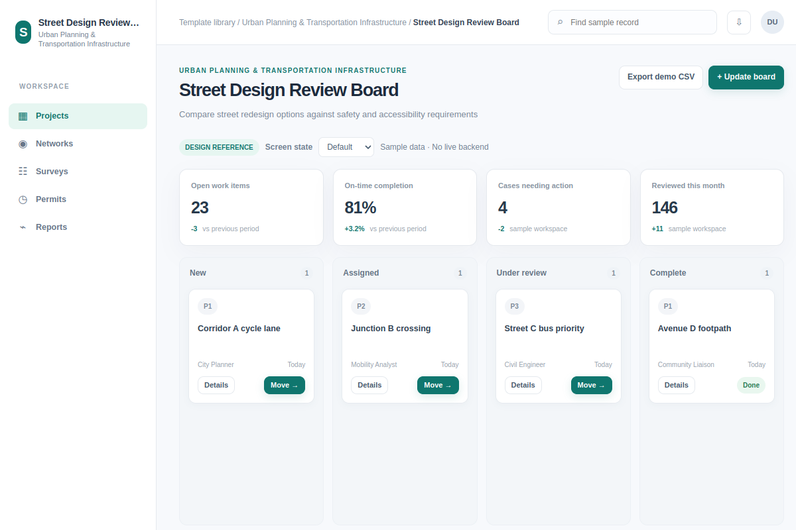This screenshot has height=530, width=796.
Task: Click the On-time completion card
Action: coord(405,207)
